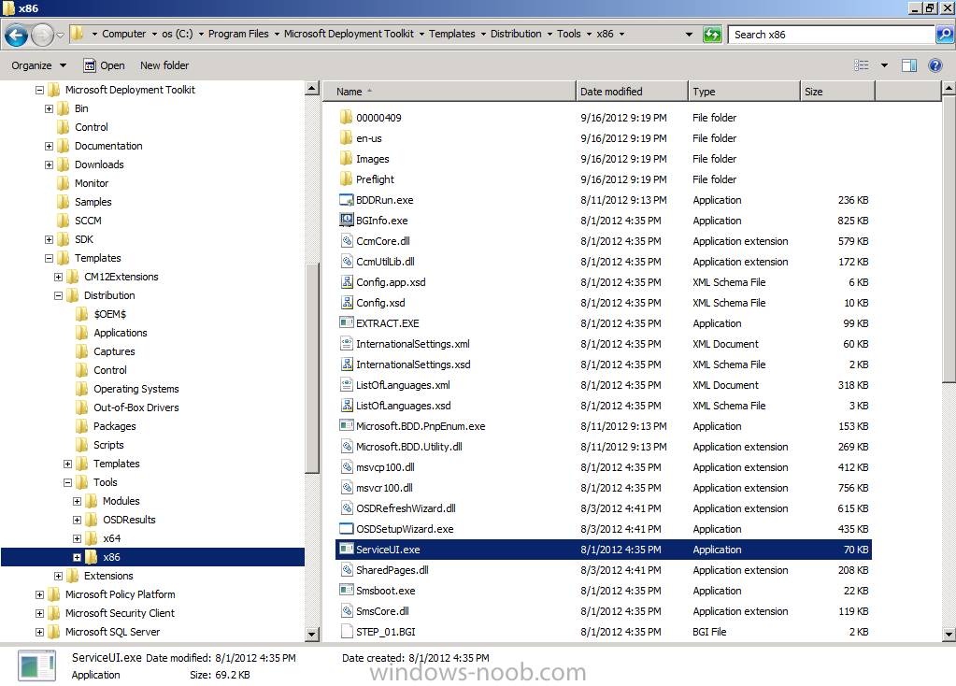Select the Preflight folder icon
This screenshot has width=956, height=686.
[346, 179]
